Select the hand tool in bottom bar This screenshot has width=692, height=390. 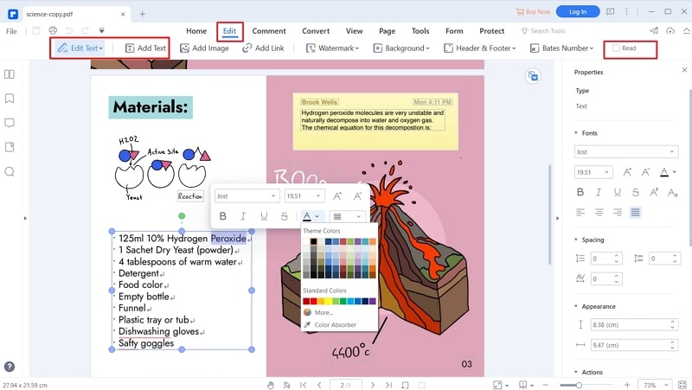(x=271, y=385)
